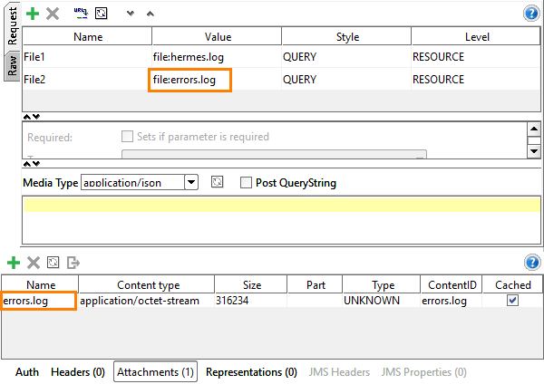Click the Value column header
This screenshot has height=384, width=544.
pyautogui.click(x=218, y=36)
